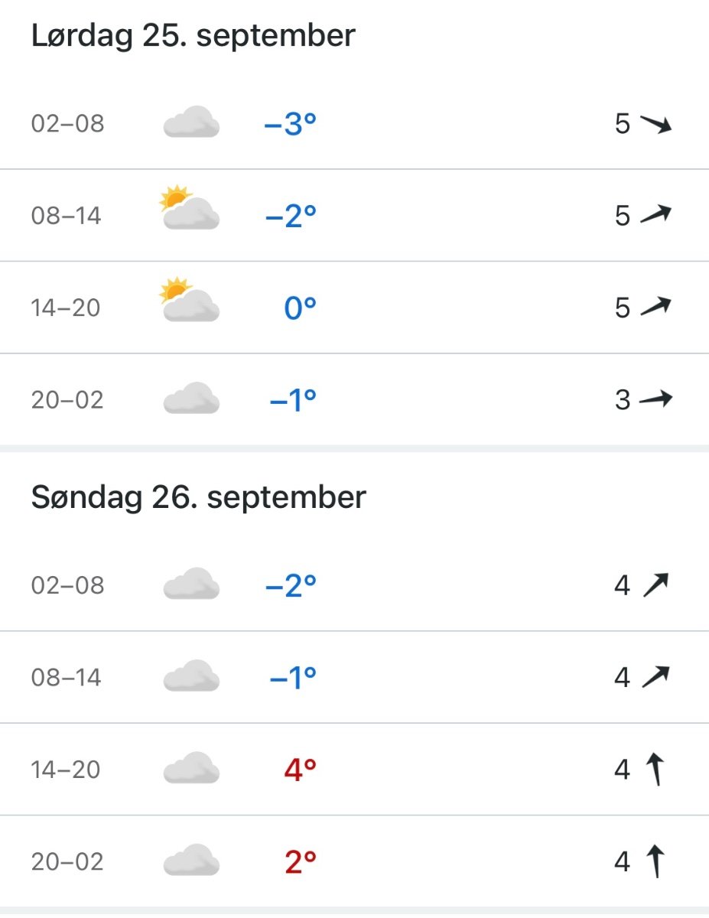The height and width of the screenshot is (918, 709).
Task: Click the partly sunny icon for Saturday 08–14
Action: pyautogui.click(x=190, y=209)
